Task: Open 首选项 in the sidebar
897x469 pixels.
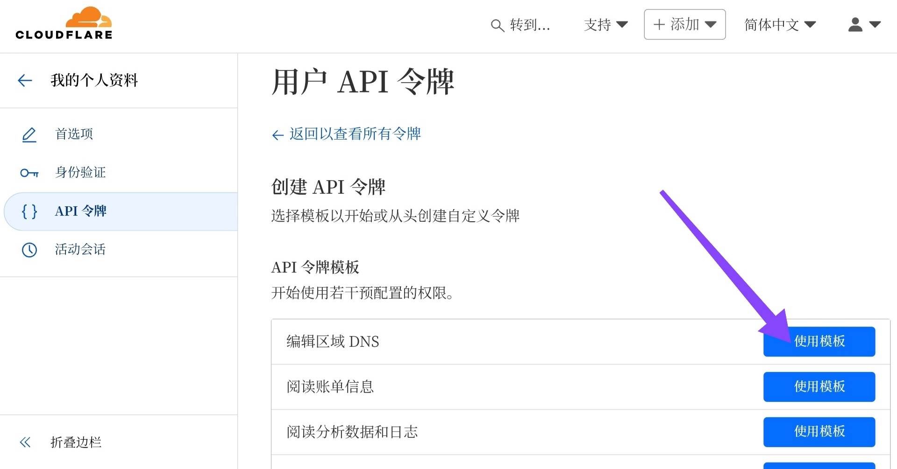Action: coord(74,134)
